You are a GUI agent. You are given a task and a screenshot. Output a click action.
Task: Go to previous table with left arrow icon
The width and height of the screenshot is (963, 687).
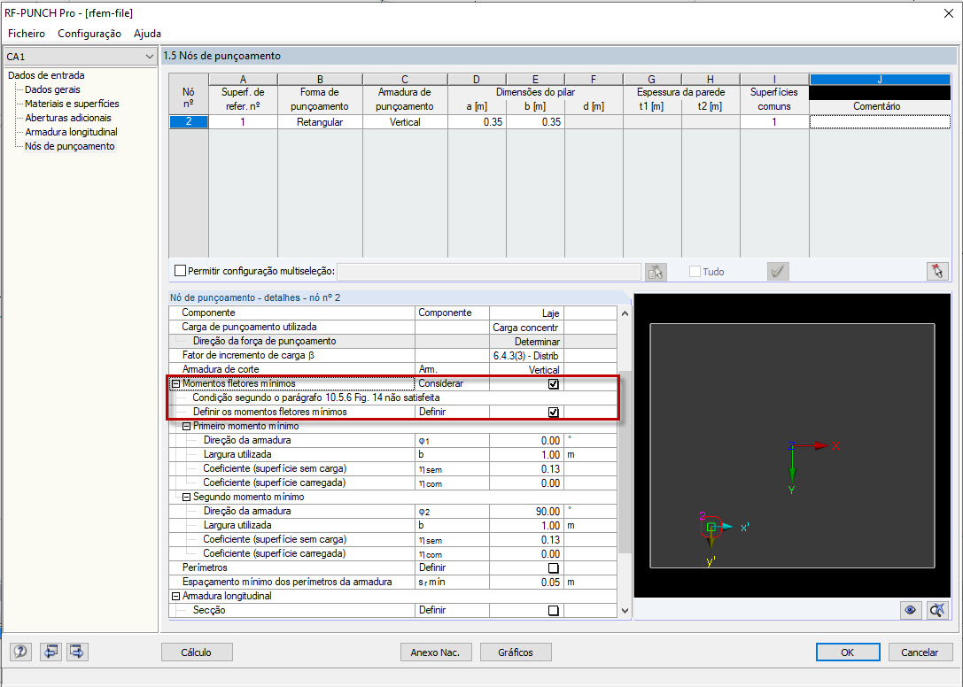50,652
